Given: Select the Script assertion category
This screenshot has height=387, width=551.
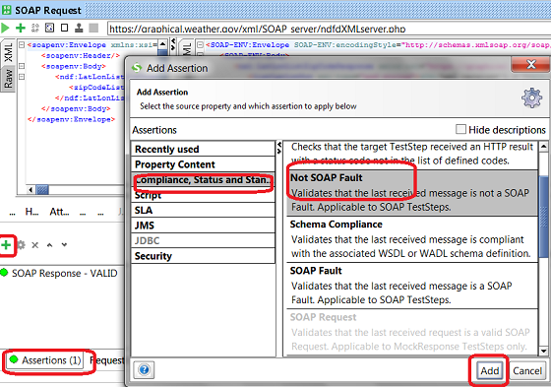Looking at the screenshot, I should point(203,195).
